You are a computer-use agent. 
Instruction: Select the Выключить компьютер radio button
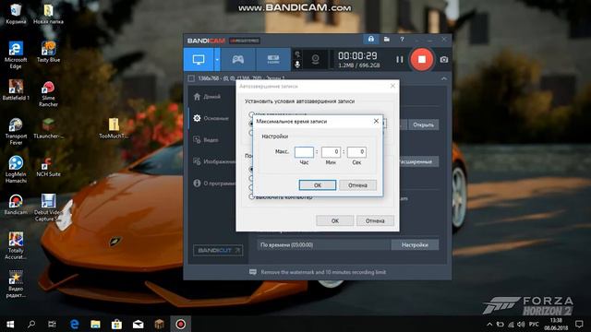click(252, 196)
